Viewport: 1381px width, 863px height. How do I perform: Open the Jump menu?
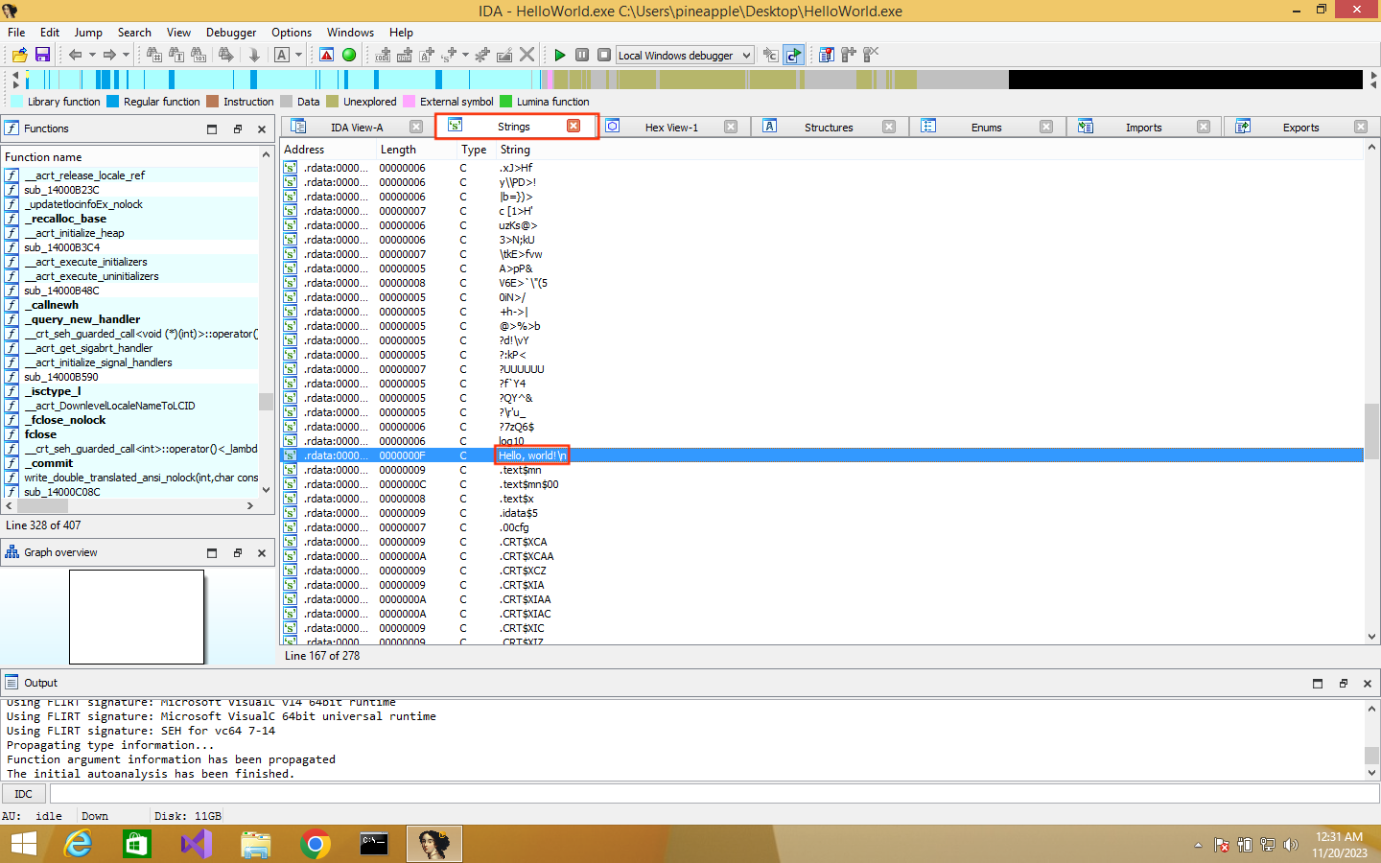[x=88, y=33]
